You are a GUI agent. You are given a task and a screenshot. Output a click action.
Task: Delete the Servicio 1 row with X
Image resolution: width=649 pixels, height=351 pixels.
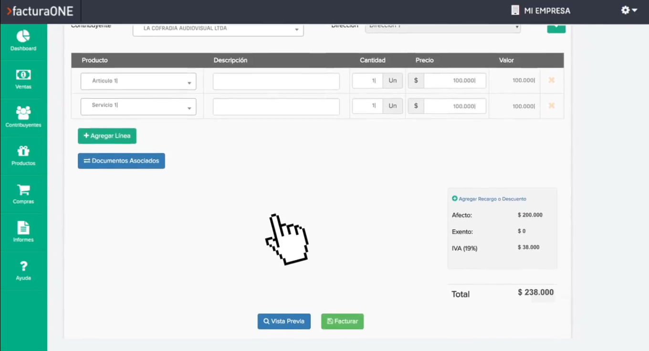click(x=551, y=105)
